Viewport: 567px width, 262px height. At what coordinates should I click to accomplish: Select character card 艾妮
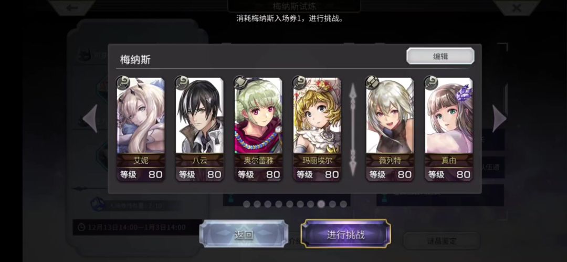(x=141, y=129)
